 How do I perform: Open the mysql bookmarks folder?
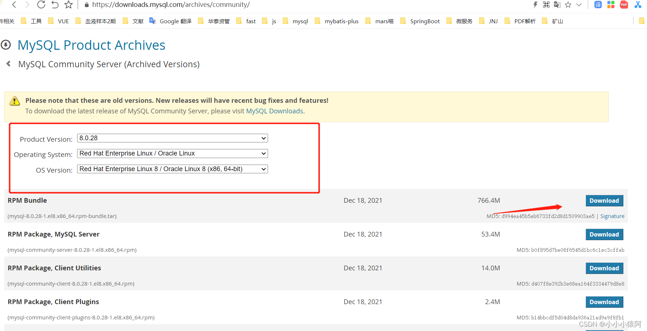(300, 21)
